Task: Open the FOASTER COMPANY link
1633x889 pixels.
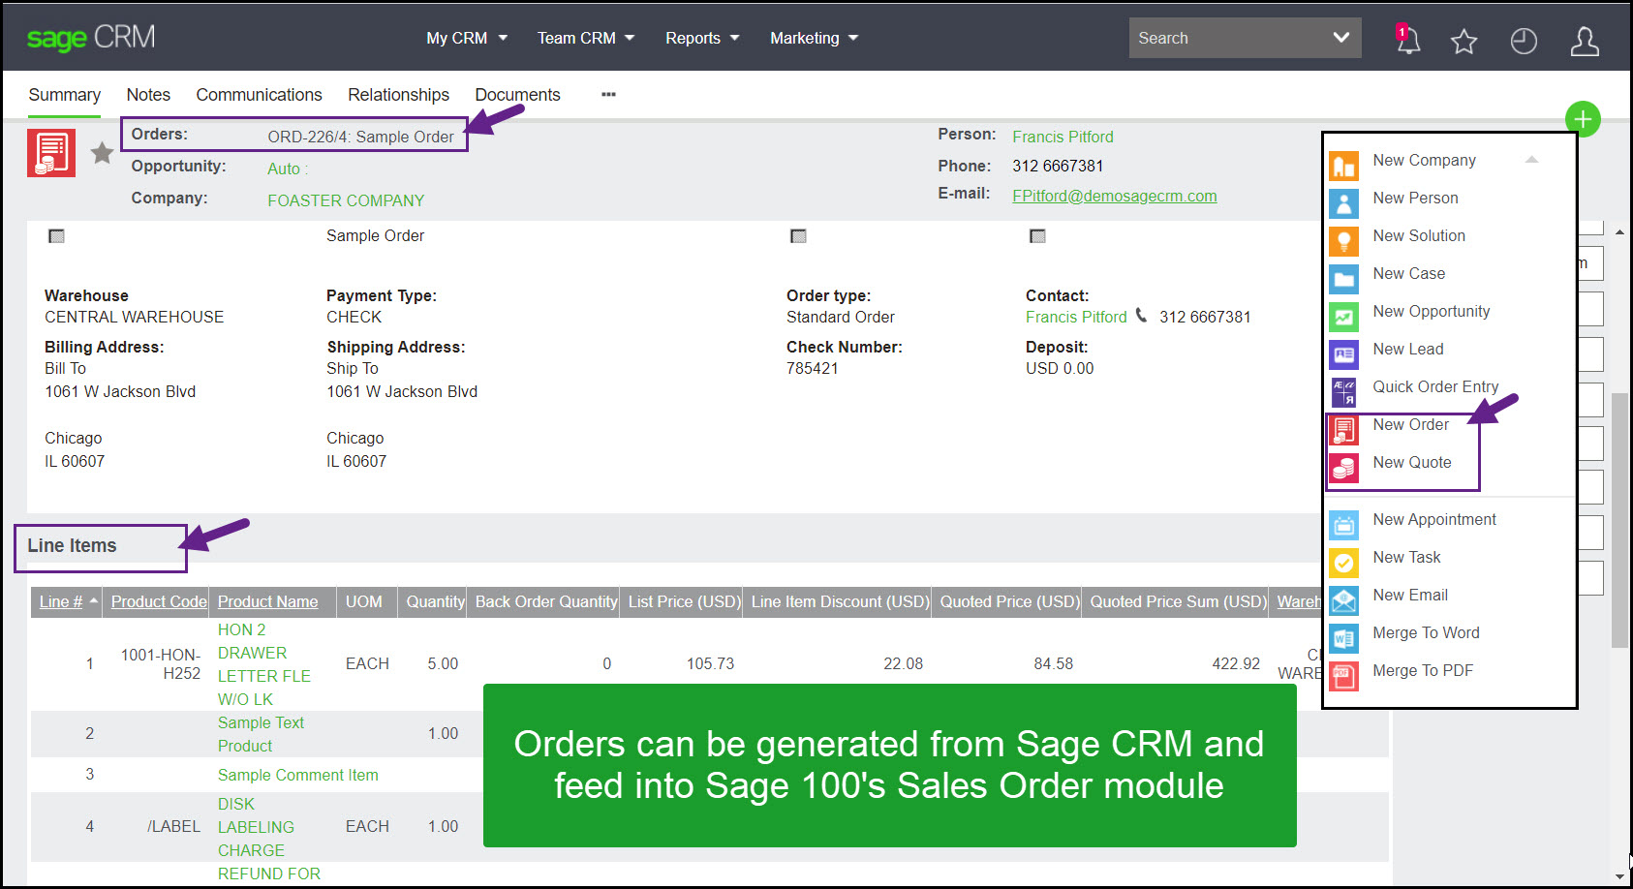Action: (x=346, y=200)
